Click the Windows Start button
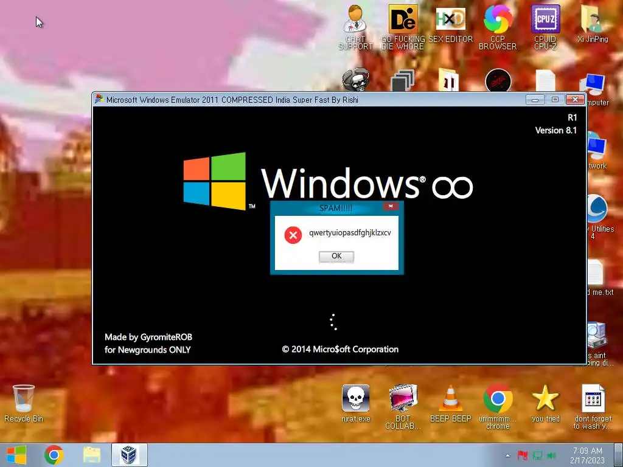The height and width of the screenshot is (467, 623). (x=16, y=455)
